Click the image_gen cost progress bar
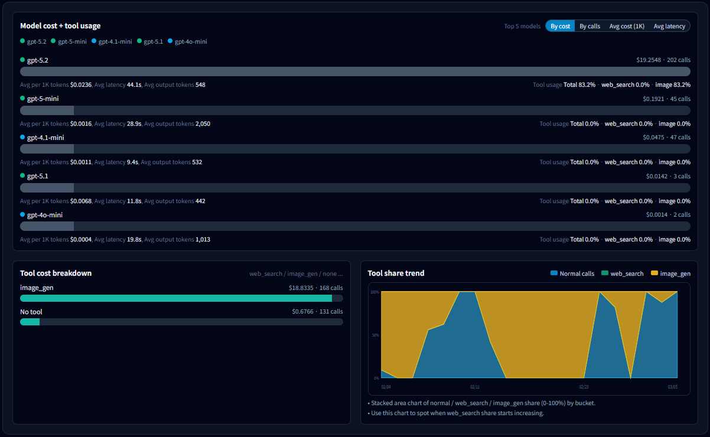 177,298
